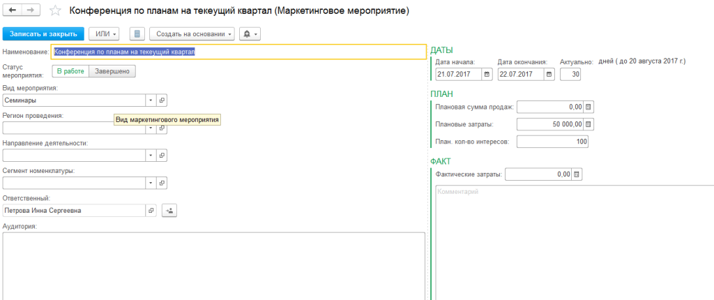Open calculator for Плановые затраты
Image resolution: width=714 pixels, height=300 pixels.
pos(588,124)
